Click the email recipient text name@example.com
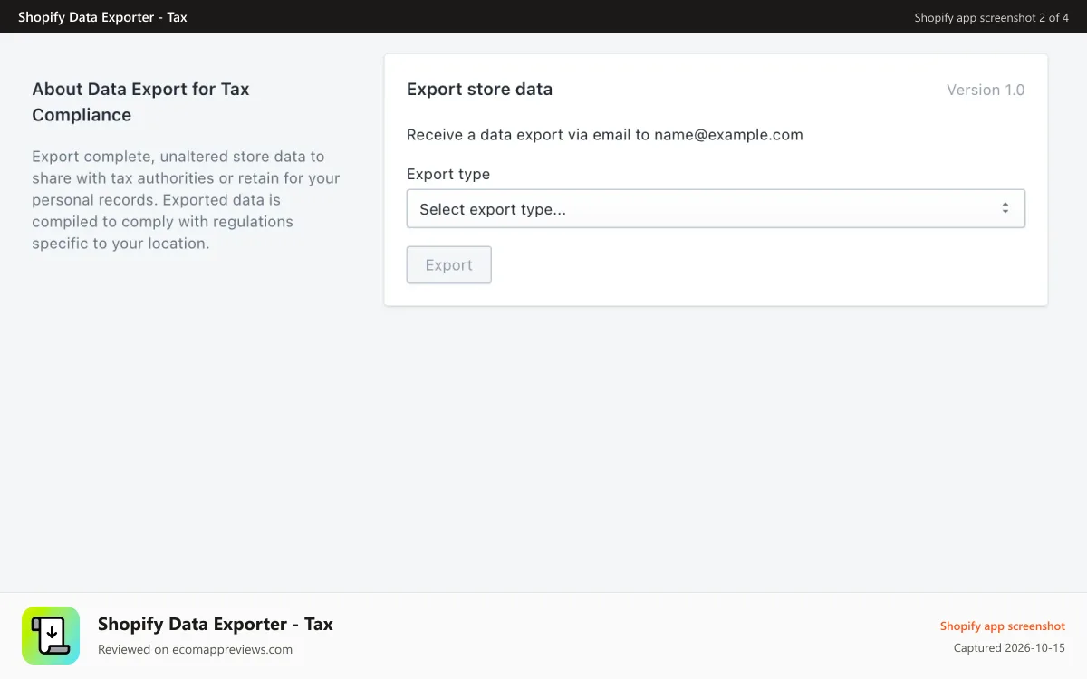This screenshot has height=679, width=1087. coord(728,135)
